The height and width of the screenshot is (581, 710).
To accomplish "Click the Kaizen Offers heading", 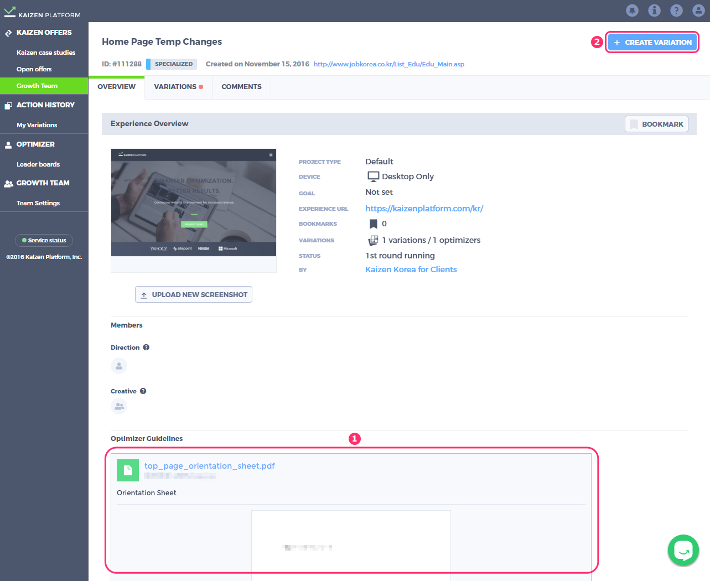I will [x=44, y=33].
